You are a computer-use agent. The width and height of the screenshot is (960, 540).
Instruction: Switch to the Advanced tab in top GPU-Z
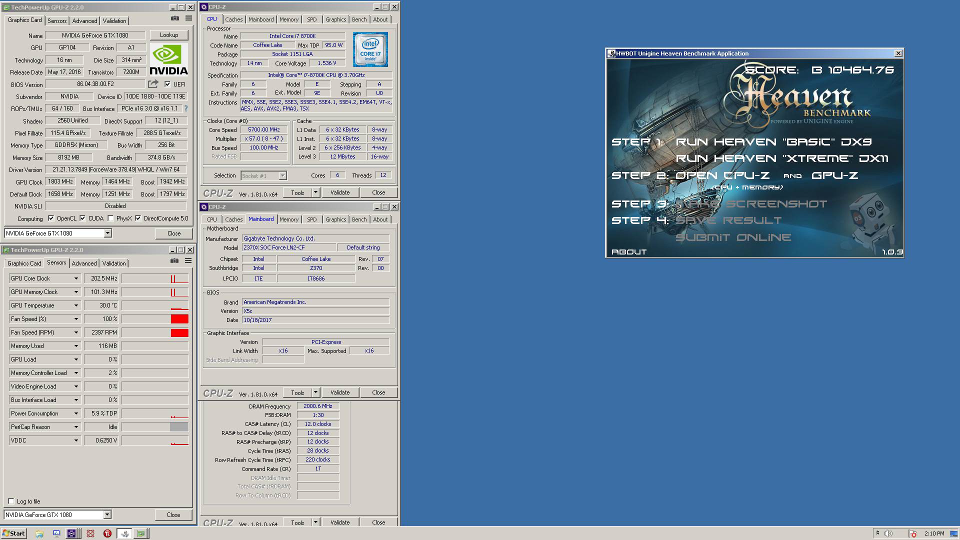click(84, 21)
